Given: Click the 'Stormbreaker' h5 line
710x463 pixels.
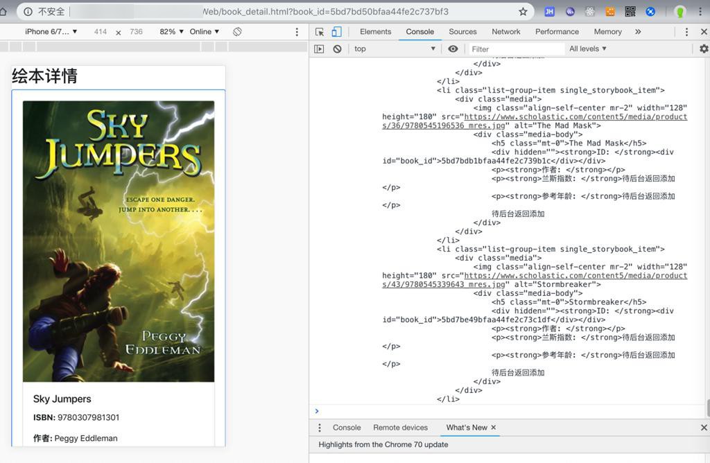Looking at the screenshot, I should point(569,302).
